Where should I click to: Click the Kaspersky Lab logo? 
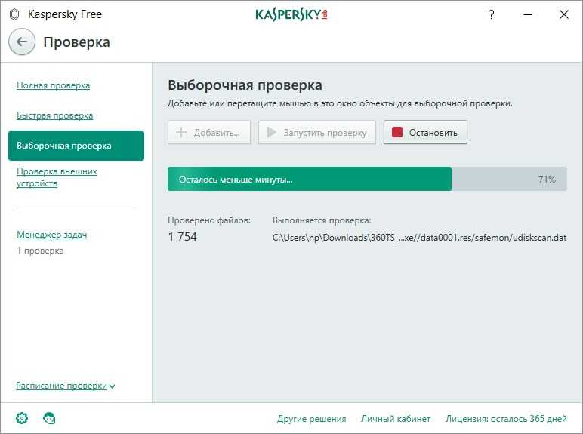point(291,14)
